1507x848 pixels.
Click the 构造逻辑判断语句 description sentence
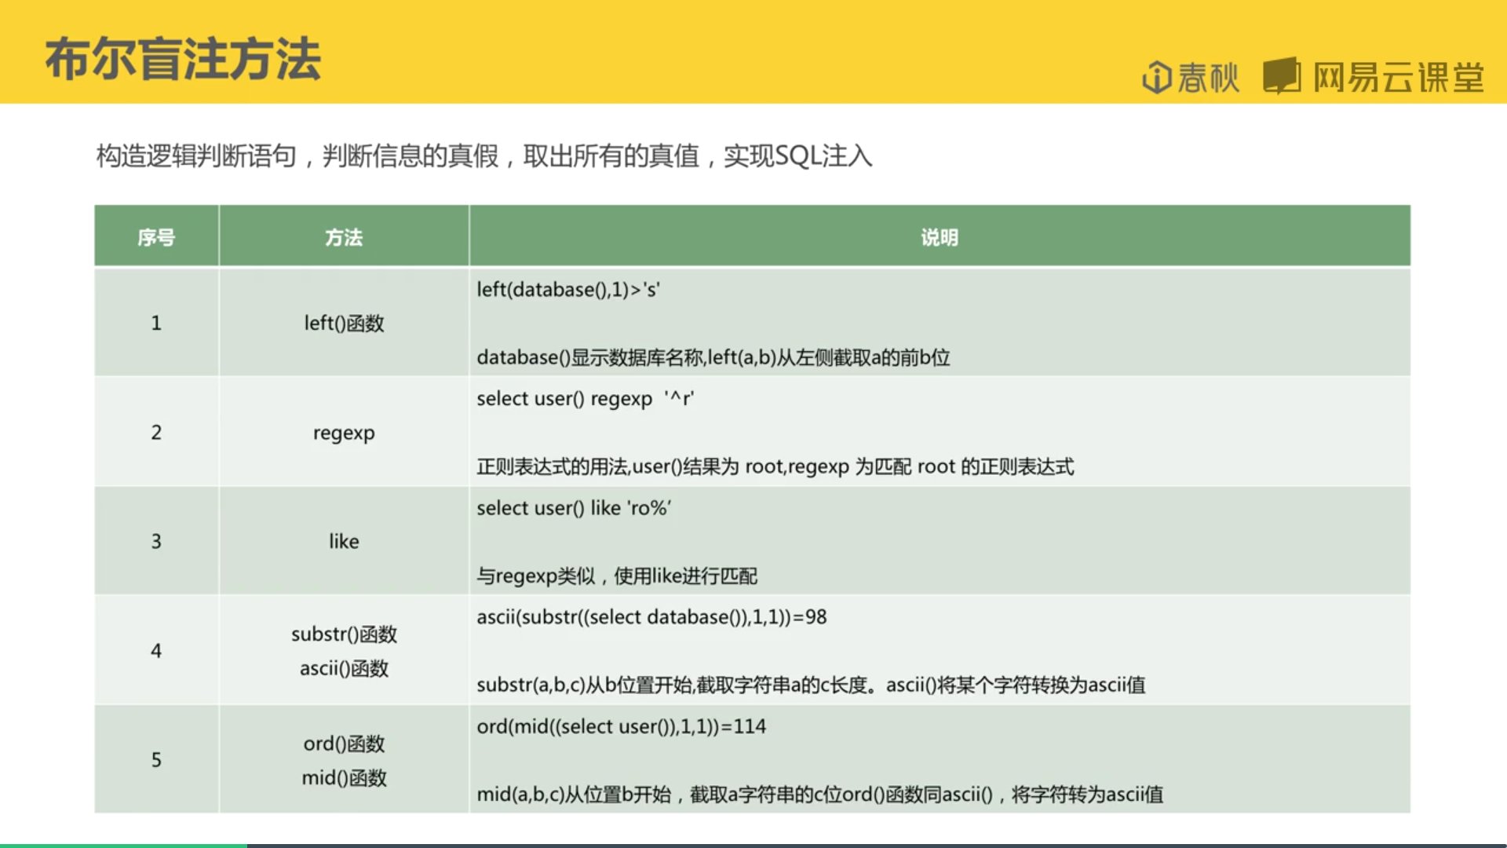pos(483,155)
